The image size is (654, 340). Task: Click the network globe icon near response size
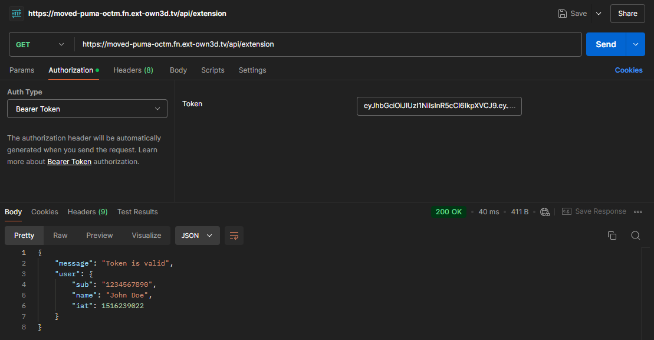(545, 212)
